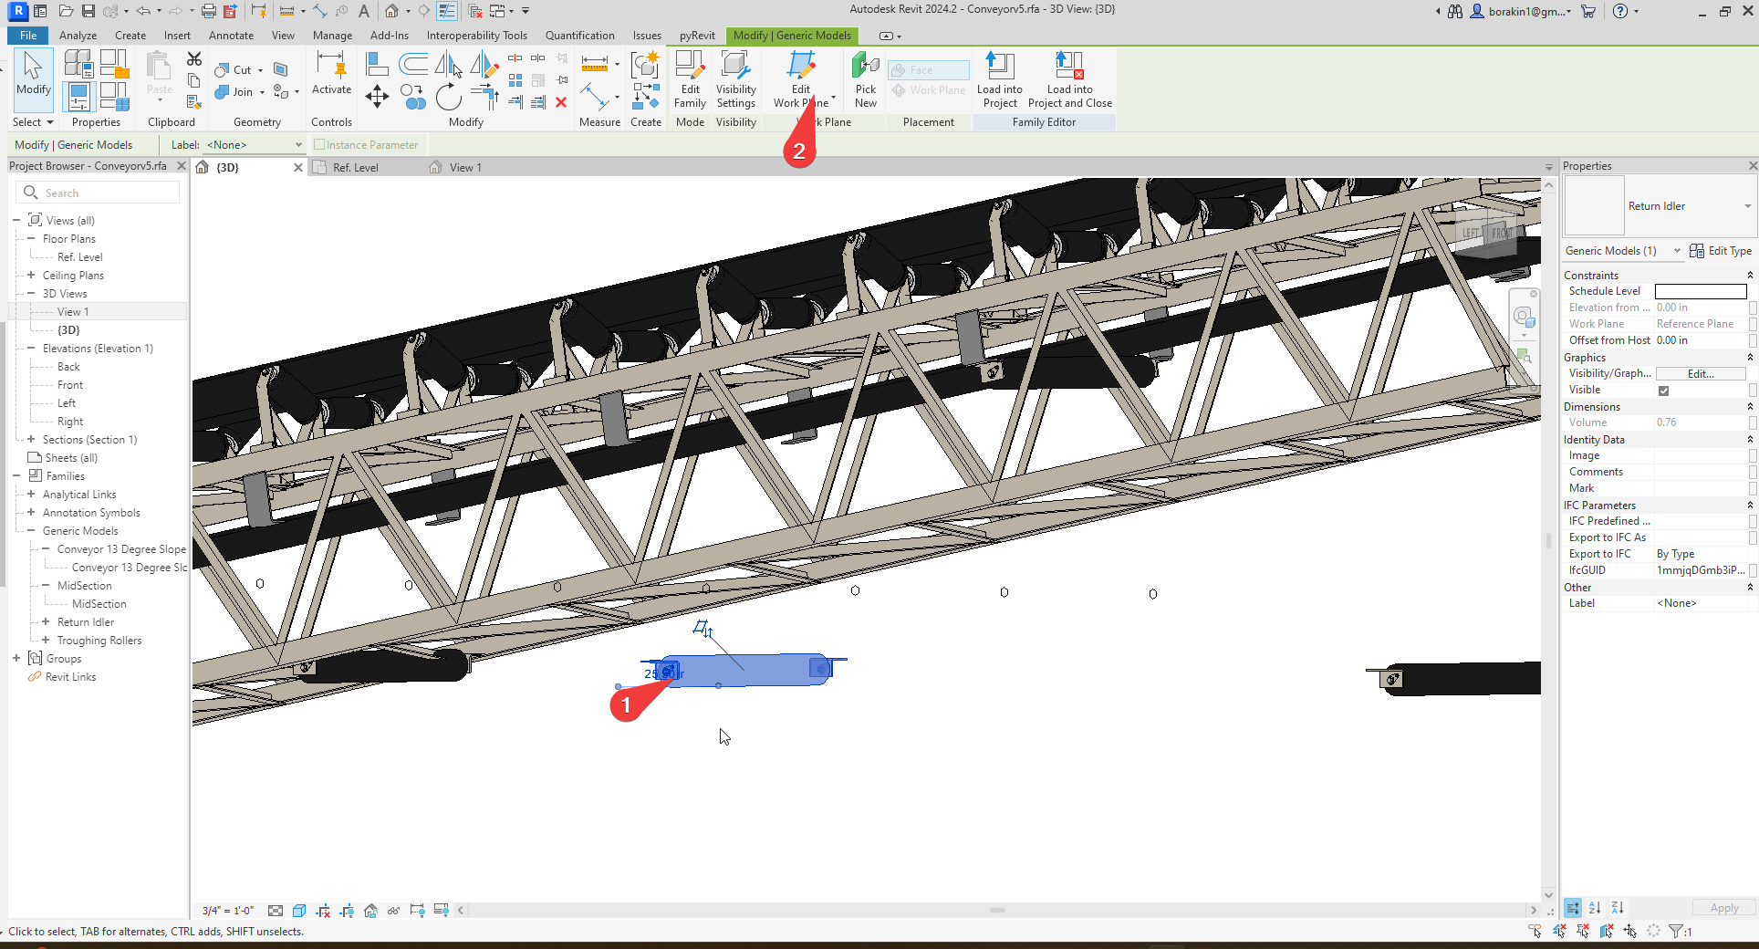
Task: Click the Rotate tool icon
Action: coord(448,98)
